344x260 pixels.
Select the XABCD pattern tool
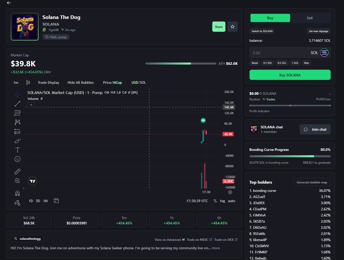[x=17, y=122]
